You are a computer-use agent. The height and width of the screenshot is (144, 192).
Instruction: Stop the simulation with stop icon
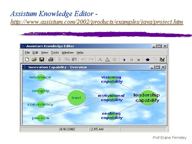click(139, 60)
